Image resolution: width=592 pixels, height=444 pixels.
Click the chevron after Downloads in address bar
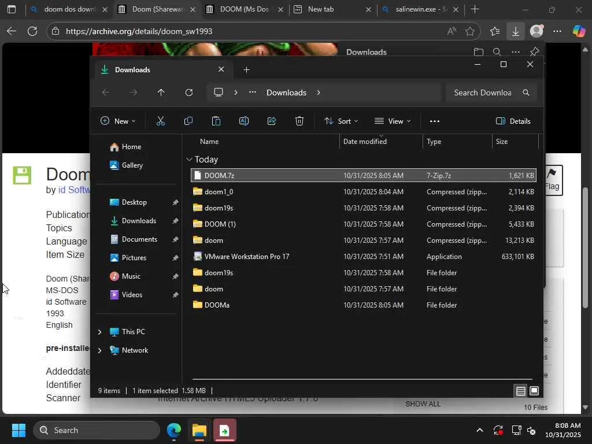(319, 92)
